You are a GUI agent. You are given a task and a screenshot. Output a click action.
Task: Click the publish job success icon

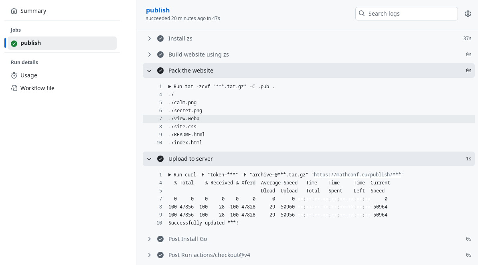pyautogui.click(x=14, y=43)
